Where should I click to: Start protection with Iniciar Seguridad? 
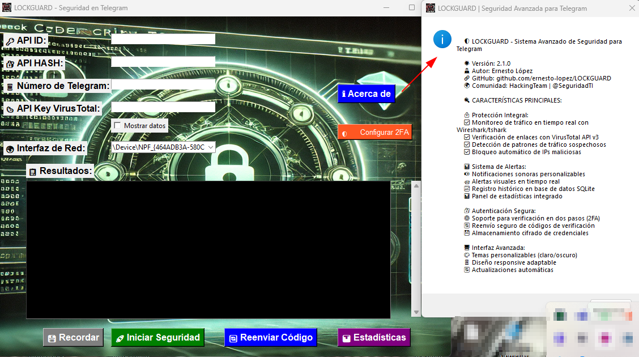157,338
